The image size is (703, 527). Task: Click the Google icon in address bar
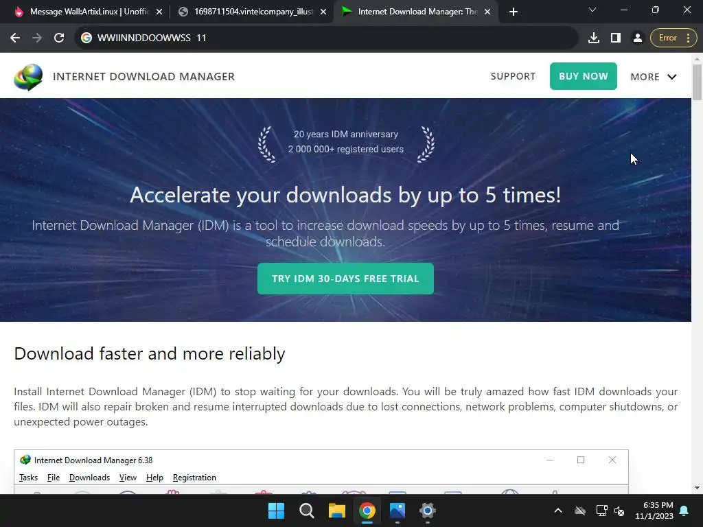tap(86, 38)
